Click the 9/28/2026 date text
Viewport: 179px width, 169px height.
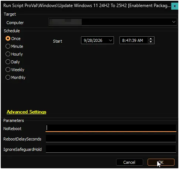[x=93, y=40]
